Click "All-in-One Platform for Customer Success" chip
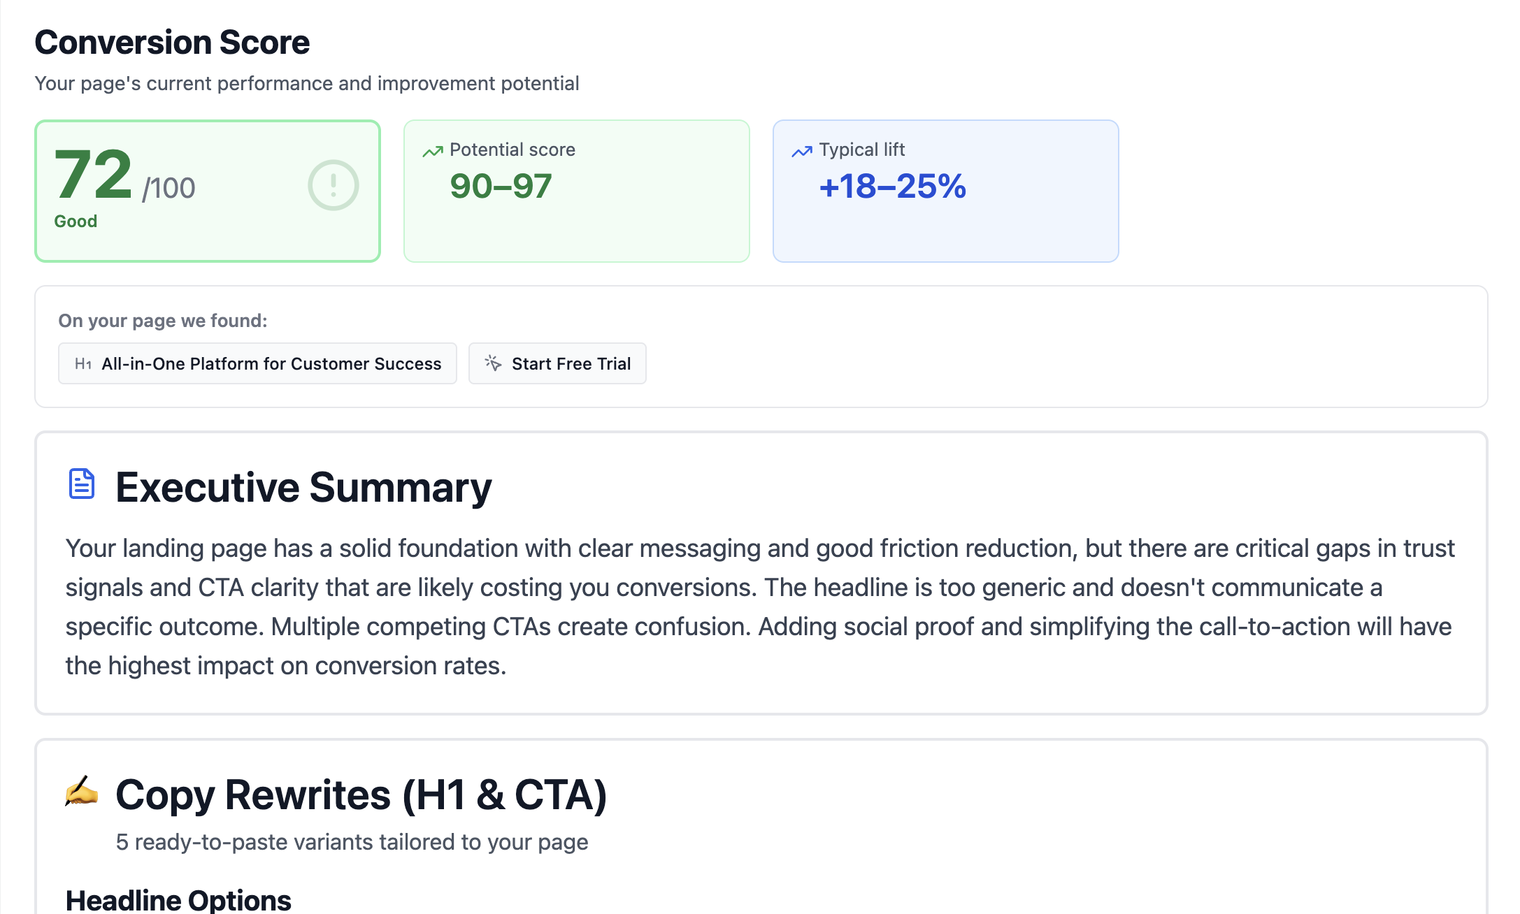1520x914 pixels. tap(271, 364)
